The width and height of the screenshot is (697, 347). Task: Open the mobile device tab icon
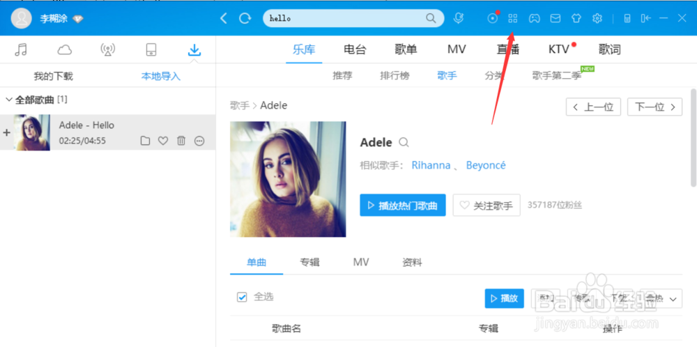coord(151,49)
